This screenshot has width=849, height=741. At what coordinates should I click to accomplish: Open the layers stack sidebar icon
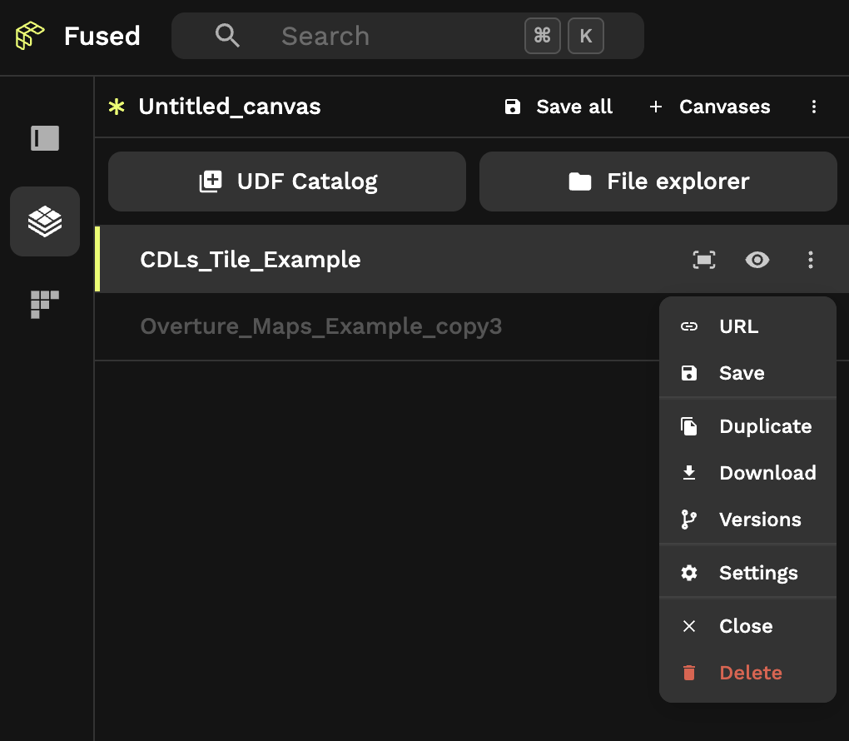(45, 221)
